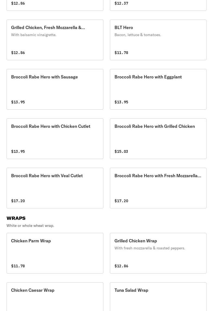
Task: Open the Grilled Chicken Wrap item
Action: click(158, 253)
